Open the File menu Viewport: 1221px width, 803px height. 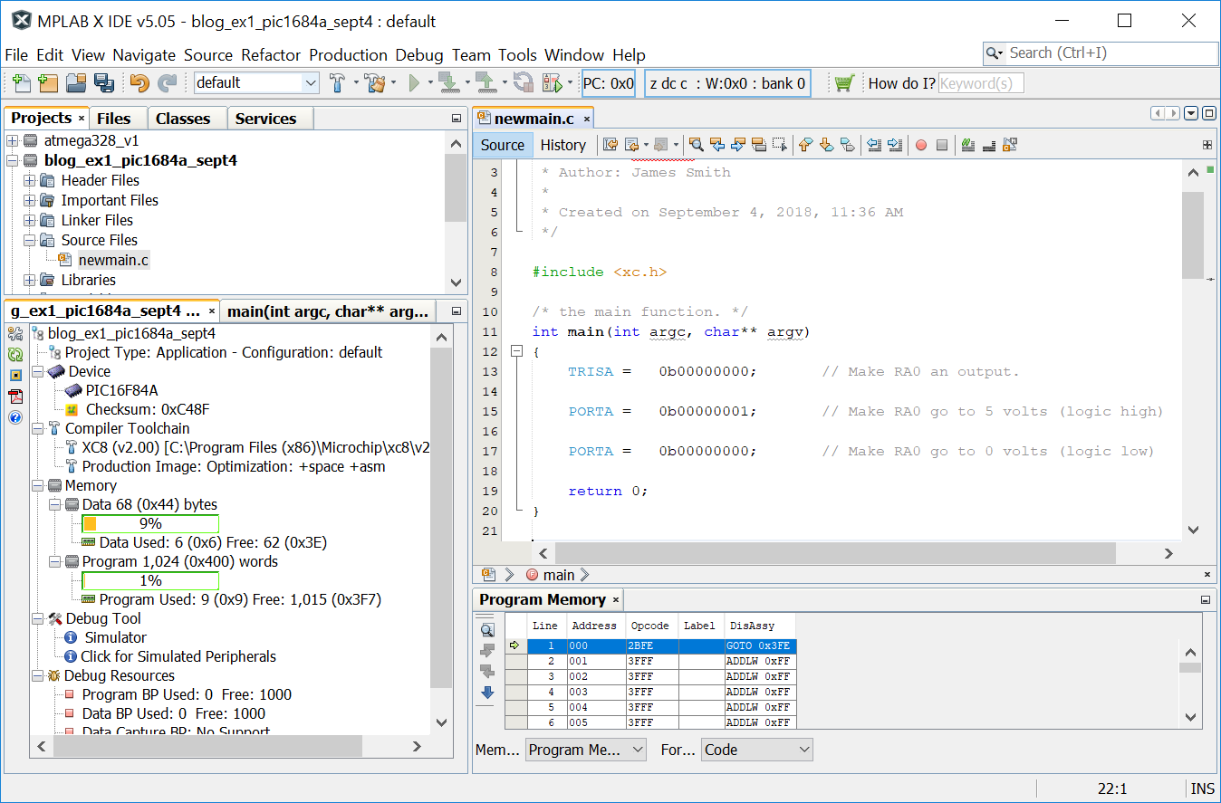click(16, 55)
